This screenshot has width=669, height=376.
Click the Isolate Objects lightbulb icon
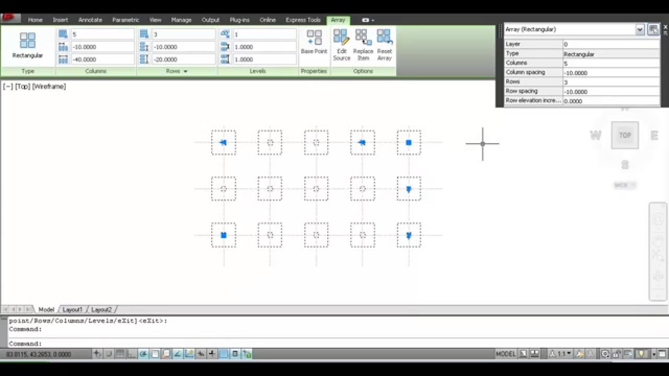point(642,354)
